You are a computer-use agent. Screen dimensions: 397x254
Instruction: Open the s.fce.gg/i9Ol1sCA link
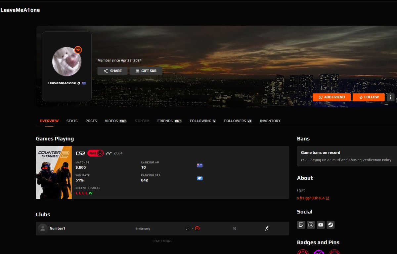313,198
